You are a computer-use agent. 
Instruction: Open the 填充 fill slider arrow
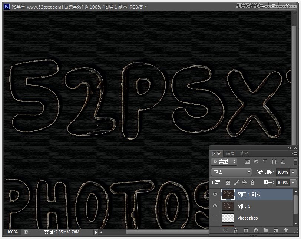coord(293,183)
